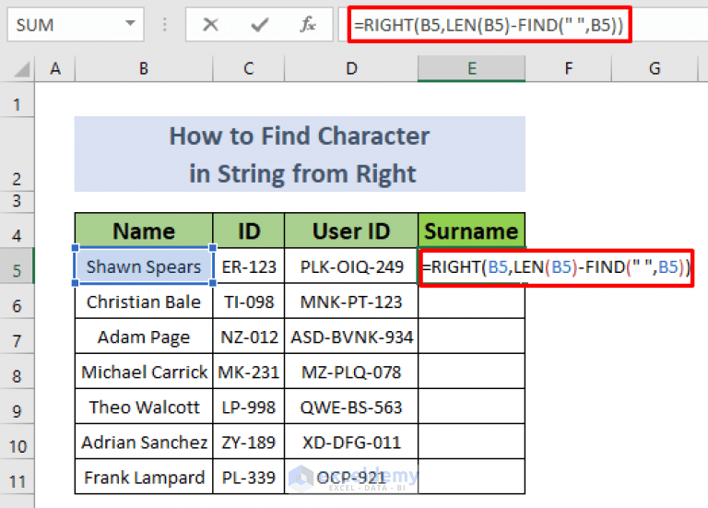This screenshot has width=708, height=508.
Task: Select empty Surname cell beside Christian Bale
Action: click(471, 301)
